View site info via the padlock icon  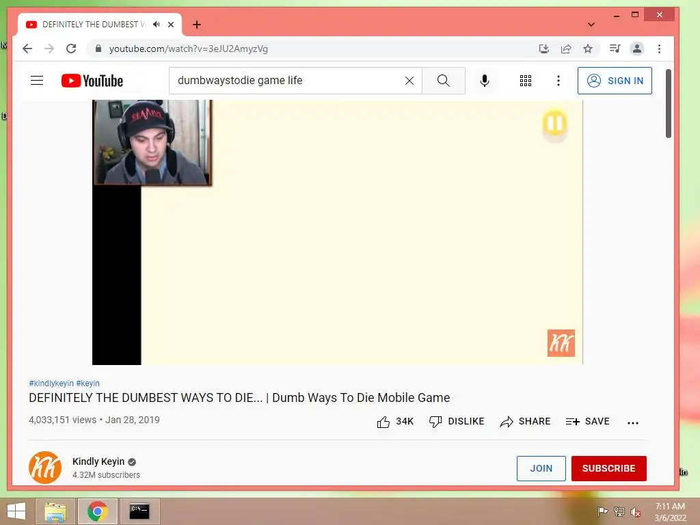click(x=98, y=49)
